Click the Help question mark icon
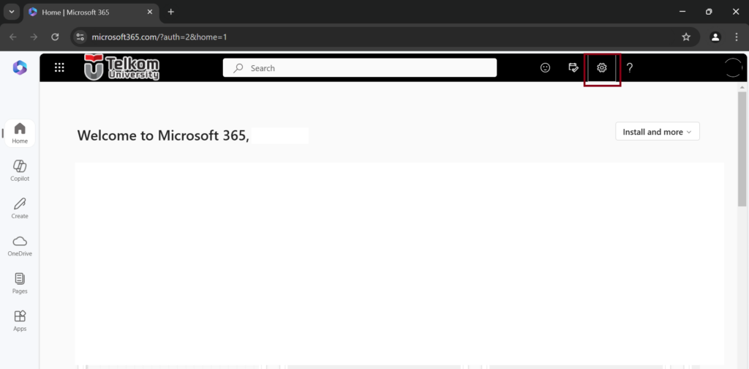The image size is (749, 369). [630, 68]
